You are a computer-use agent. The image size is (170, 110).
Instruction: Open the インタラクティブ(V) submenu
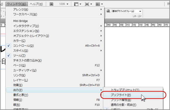click(x=55, y=26)
